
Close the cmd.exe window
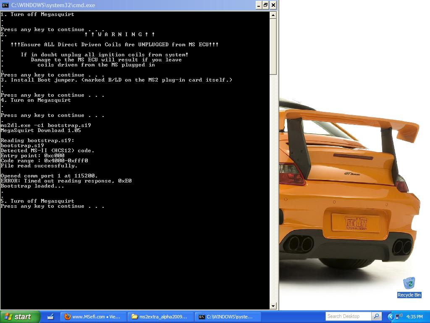tap(273, 5)
